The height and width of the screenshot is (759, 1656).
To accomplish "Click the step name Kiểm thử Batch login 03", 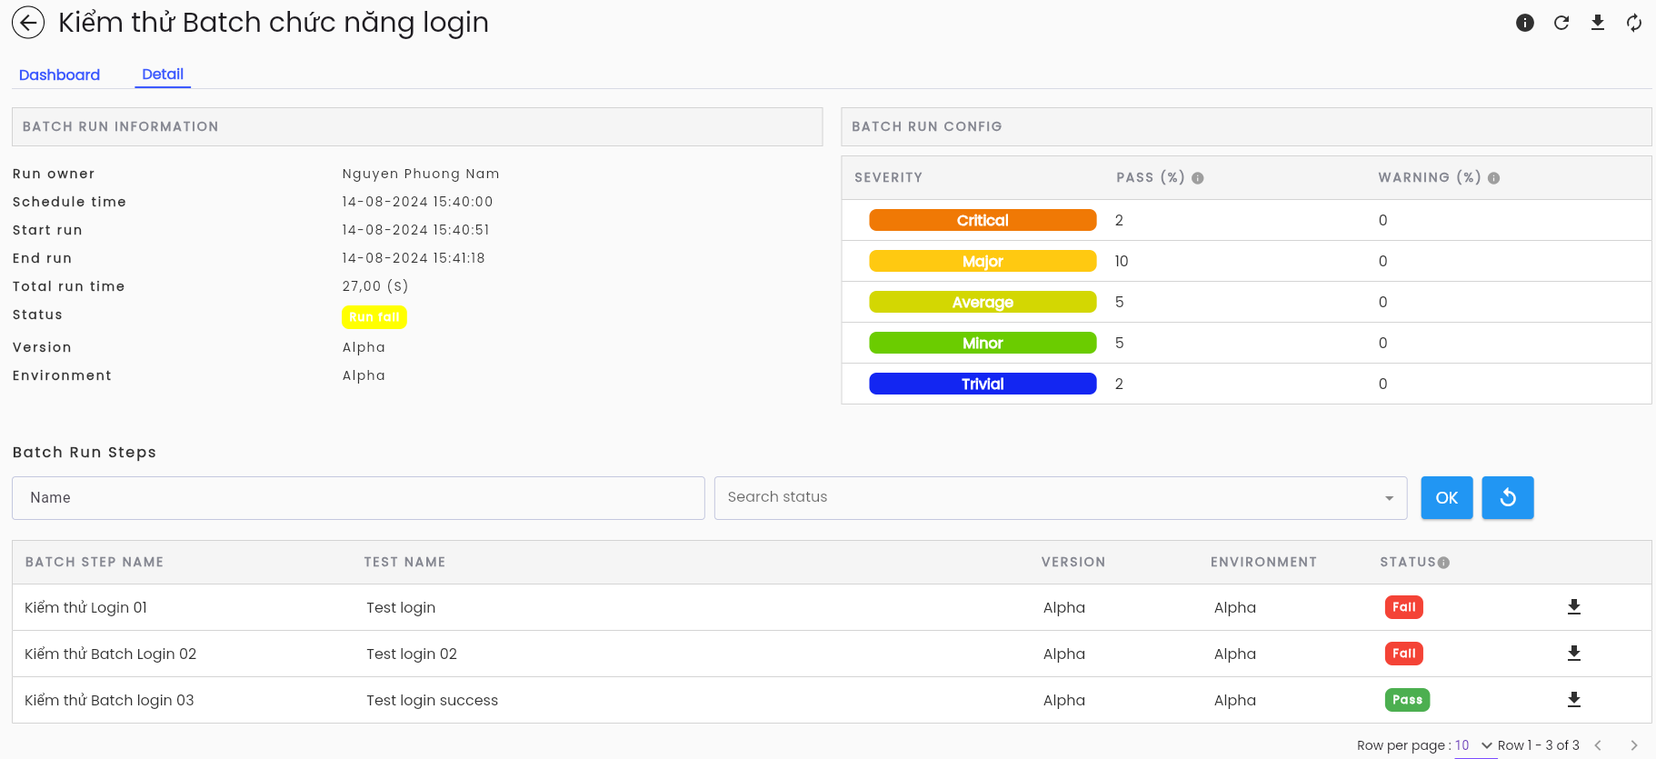I will (109, 700).
